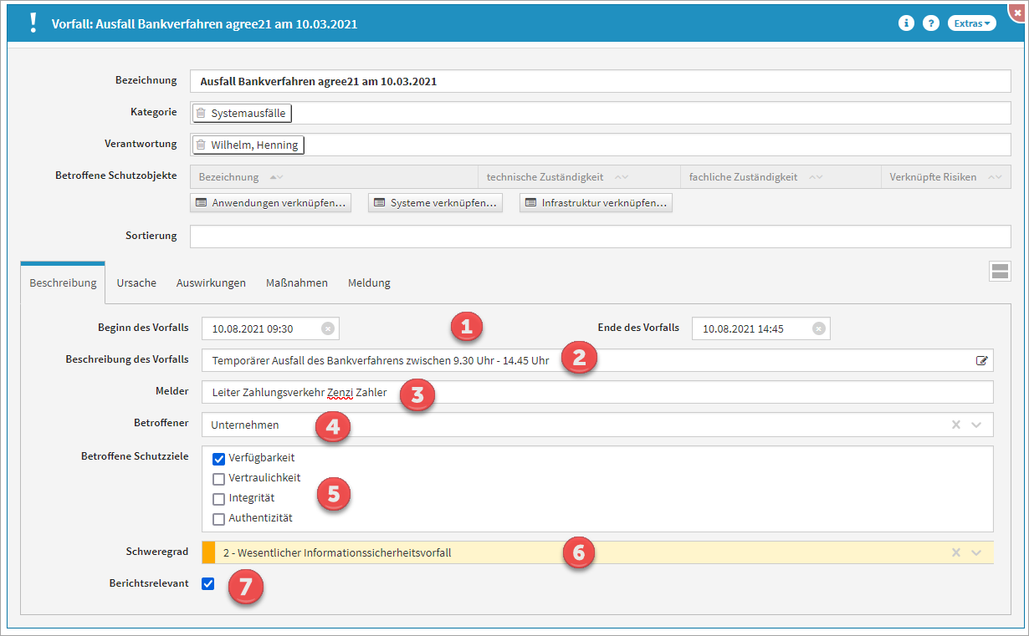Expand the Schweregrad dropdown arrow

pos(975,552)
